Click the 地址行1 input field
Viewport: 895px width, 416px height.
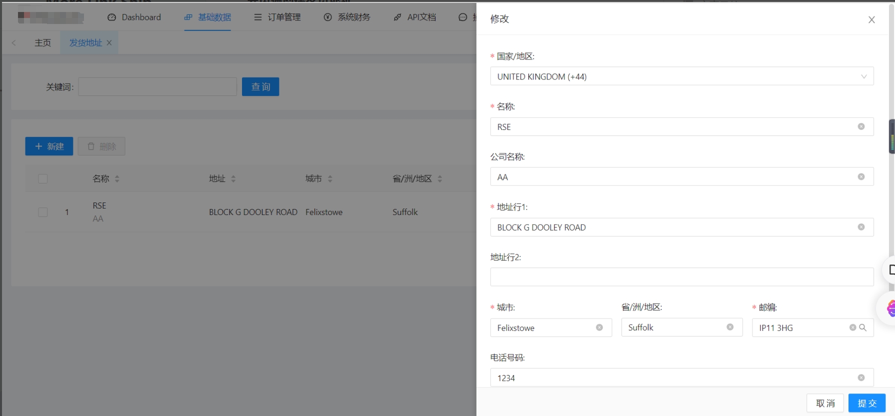coord(681,227)
